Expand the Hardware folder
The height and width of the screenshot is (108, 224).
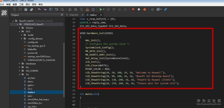19,64
